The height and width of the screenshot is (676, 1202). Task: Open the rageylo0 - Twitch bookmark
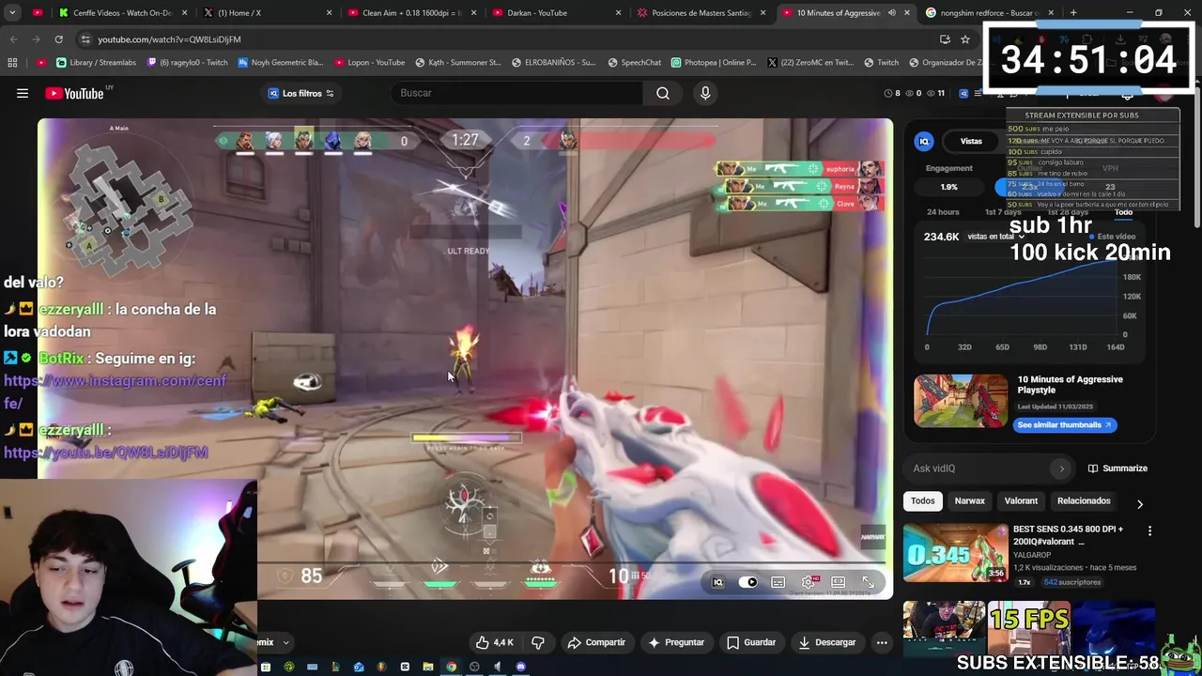(185, 63)
